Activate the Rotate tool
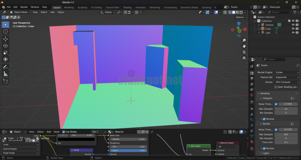The height and width of the screenshot is (160, 301). click(5, 46)
